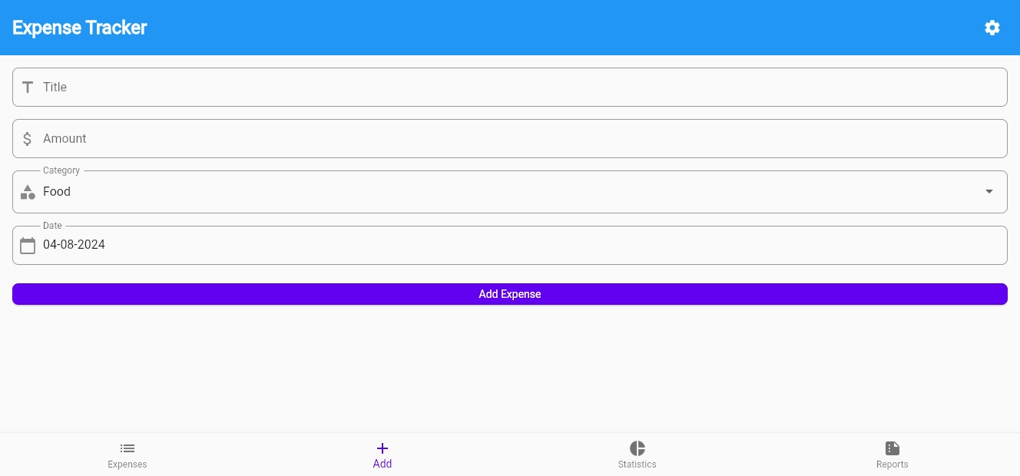Submit with the Add Expense button
Screen dimensions: 1020x476
coord(510,294)
